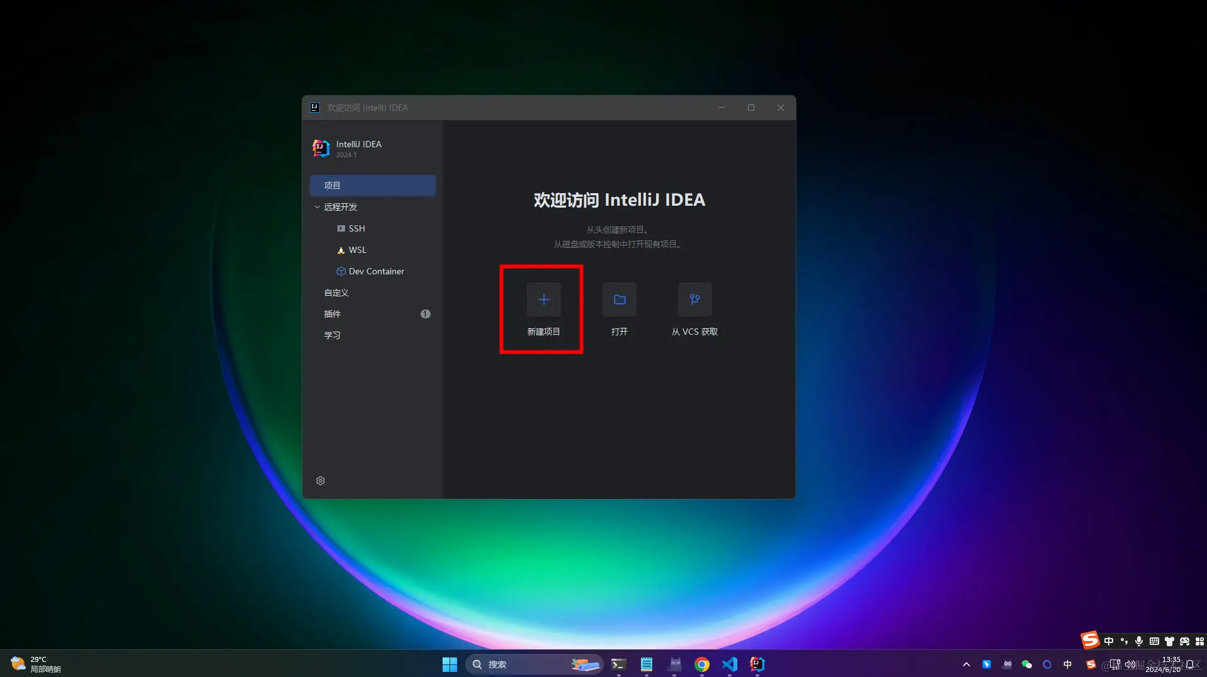The height and width of the screenshot is (677, 1207).
Task: Click the IntelliJ IDEA logo in sidebar
Action: click(x=321, y=148)
